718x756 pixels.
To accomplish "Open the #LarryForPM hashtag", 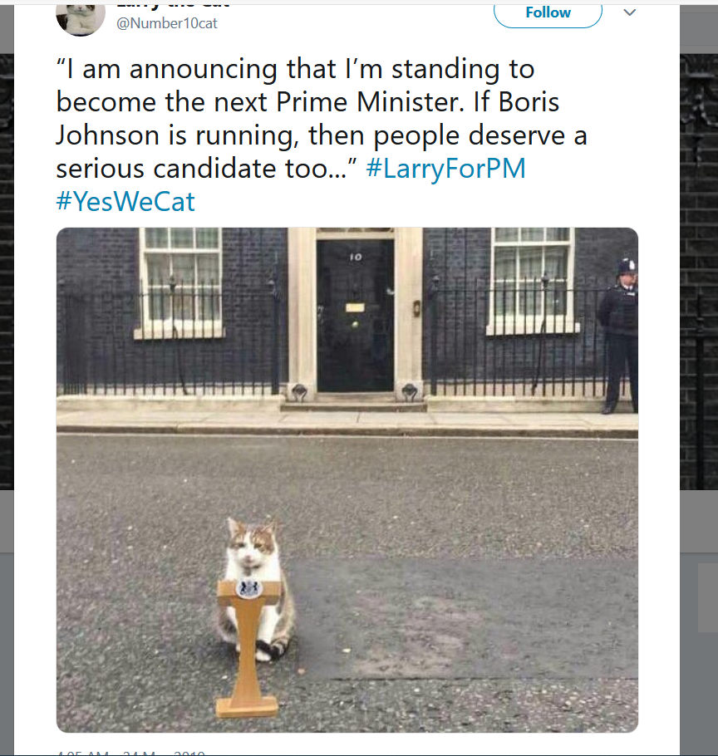I will point(445,169).
